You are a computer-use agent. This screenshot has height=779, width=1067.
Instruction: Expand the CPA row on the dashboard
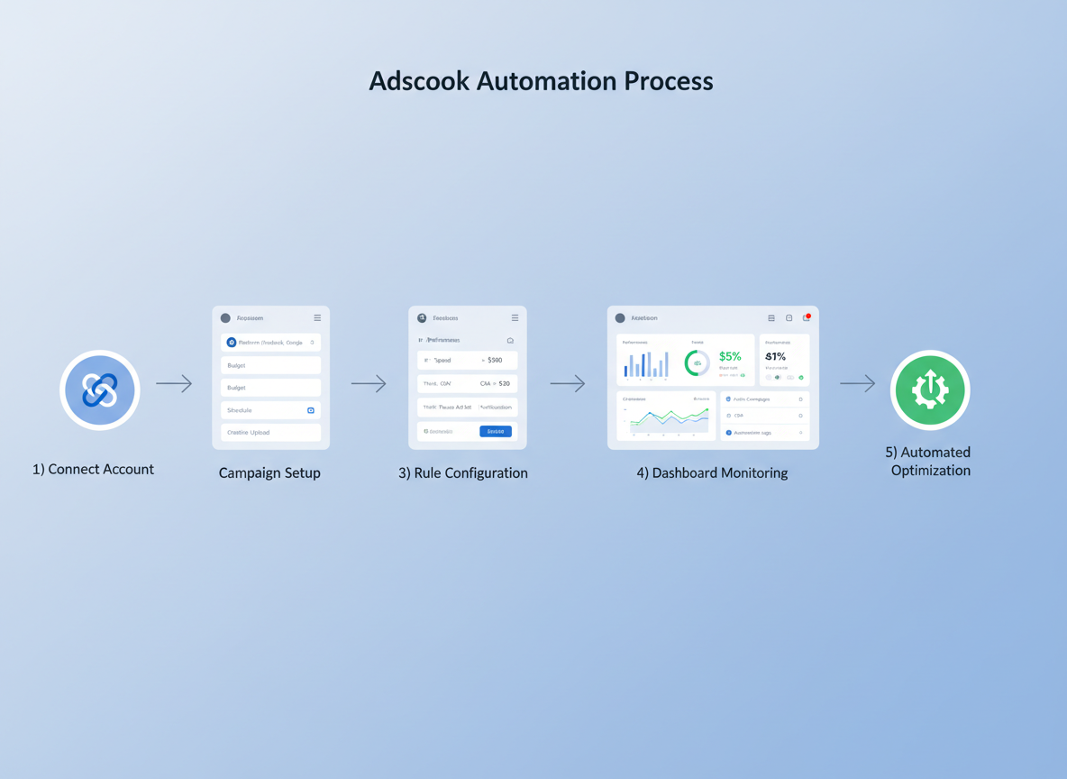800,416
